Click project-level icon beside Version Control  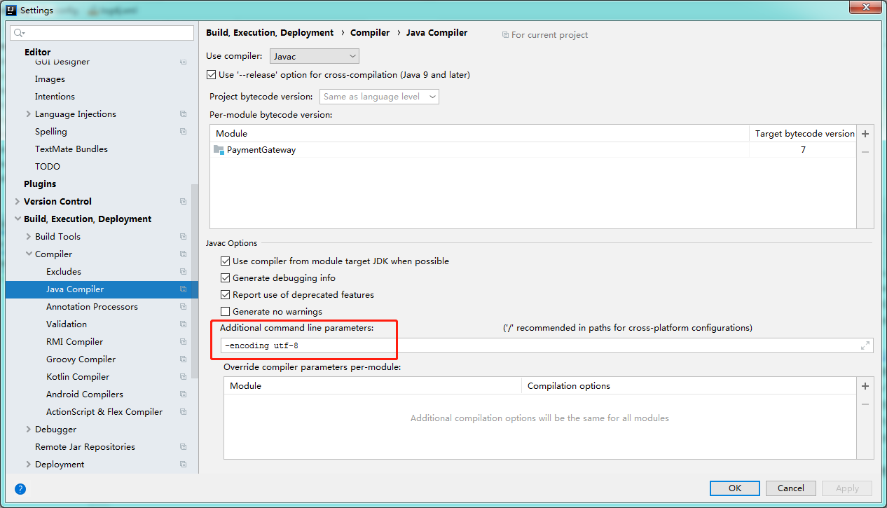click(x=183, y=202)
